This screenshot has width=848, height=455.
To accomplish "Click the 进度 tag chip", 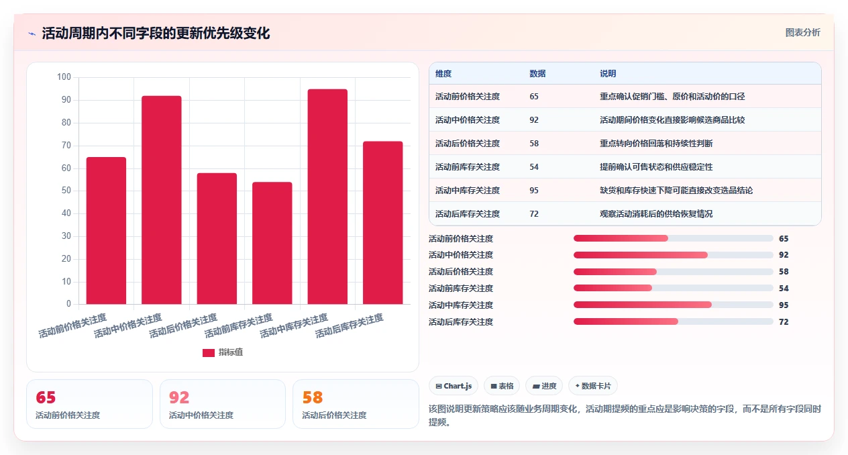I will [544, 386].
